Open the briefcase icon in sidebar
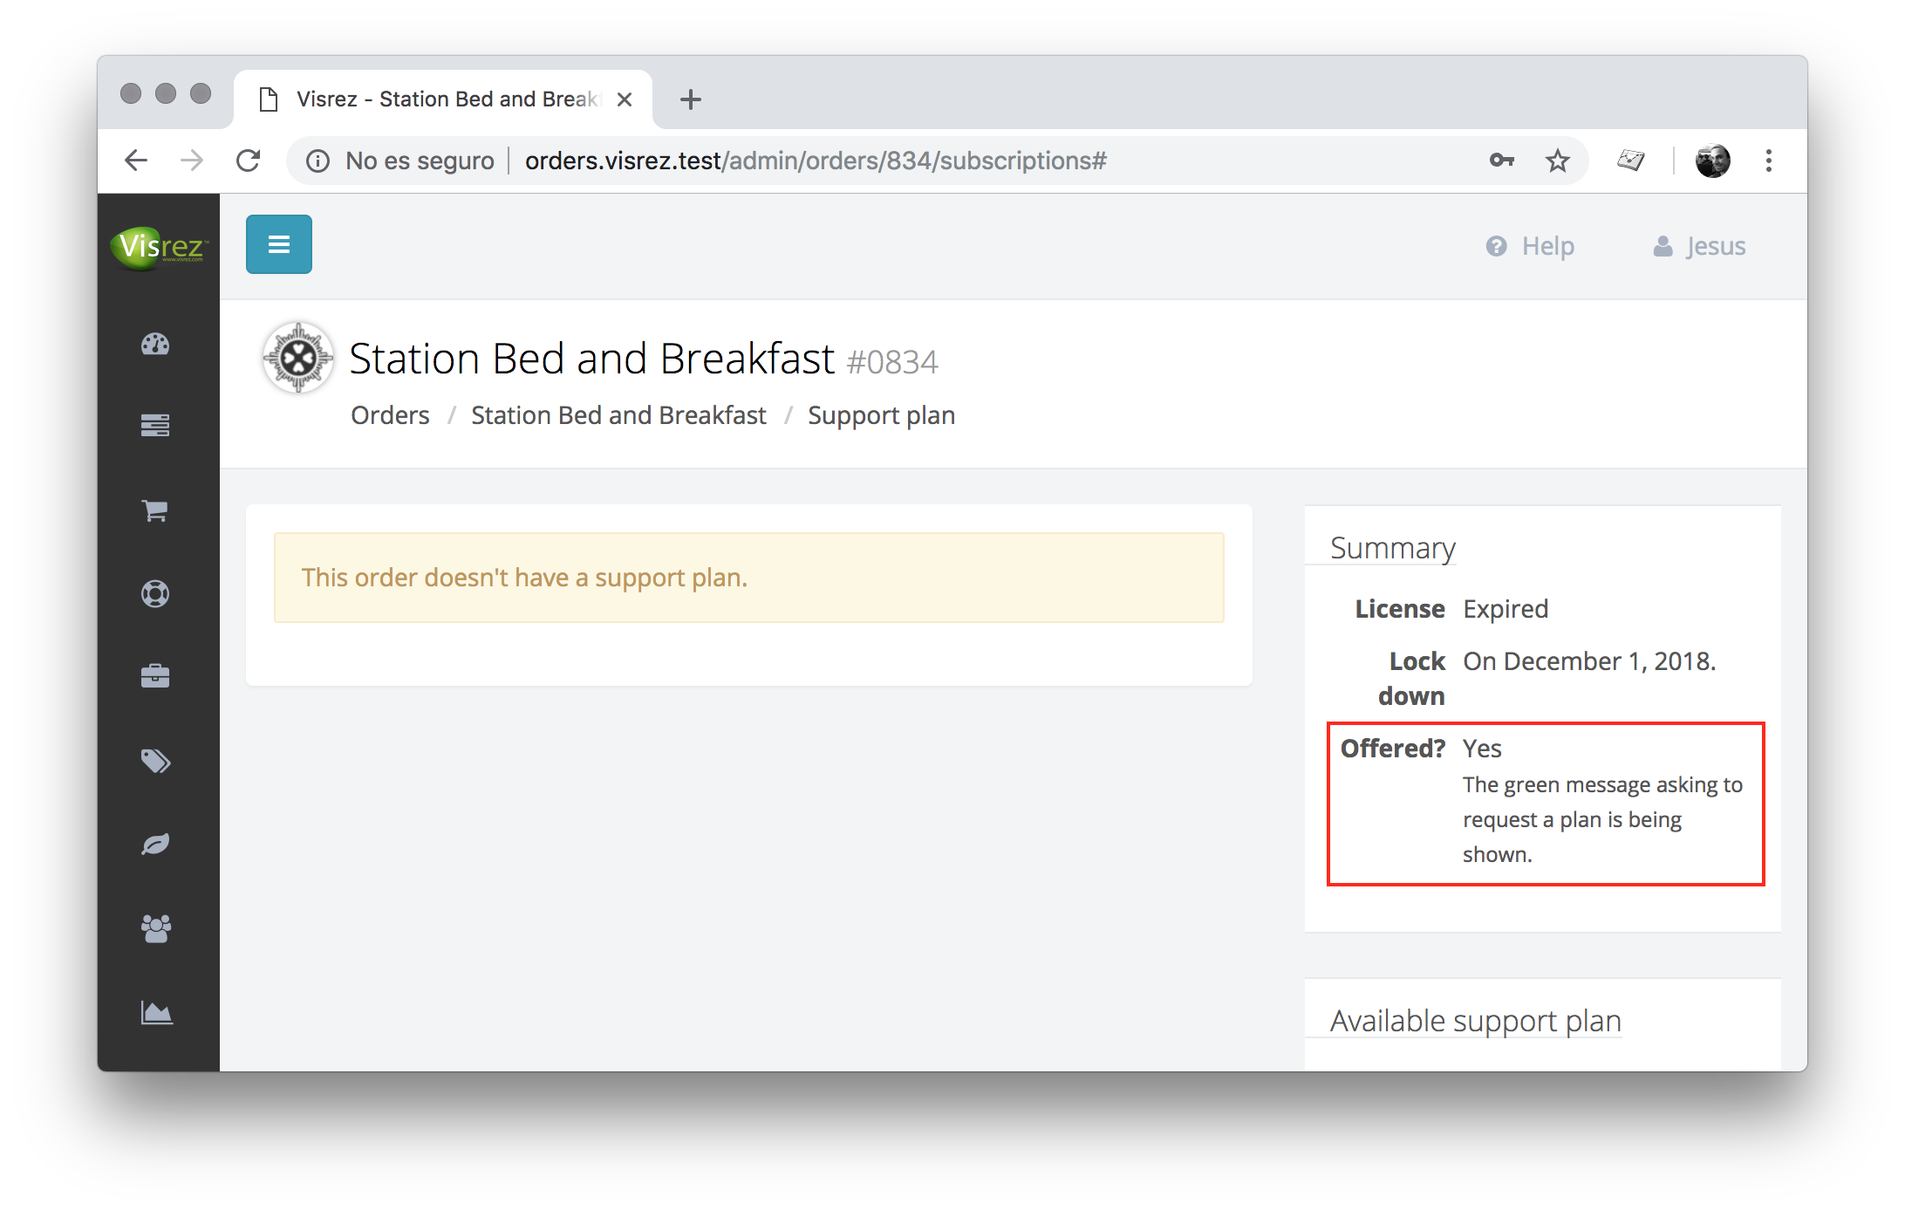Viewport: 1905px width, 1211px height. (155, 676)
